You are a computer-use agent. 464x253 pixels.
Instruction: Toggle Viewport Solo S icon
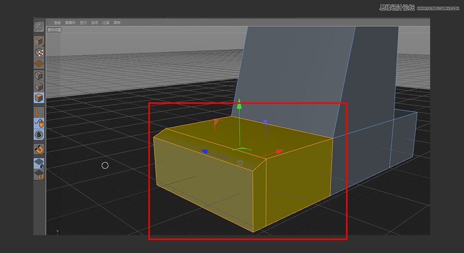click(x=39, y=134)
